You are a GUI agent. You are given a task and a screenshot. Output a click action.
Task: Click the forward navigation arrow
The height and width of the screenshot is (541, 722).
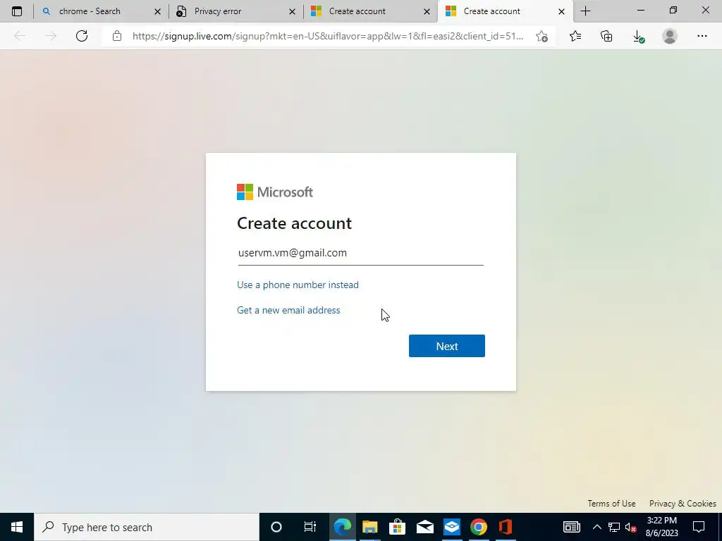[51, 36]
